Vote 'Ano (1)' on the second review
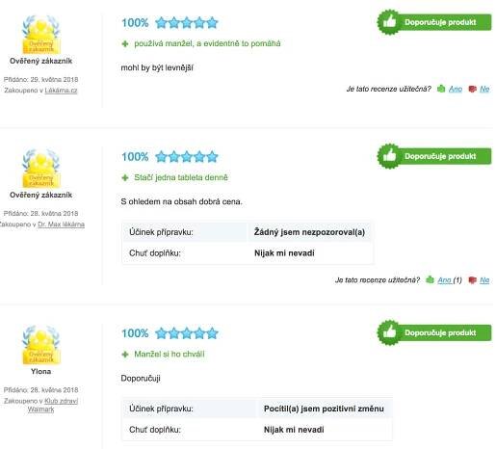This screenshot has height=449, width=496. (x=450, y=280)
